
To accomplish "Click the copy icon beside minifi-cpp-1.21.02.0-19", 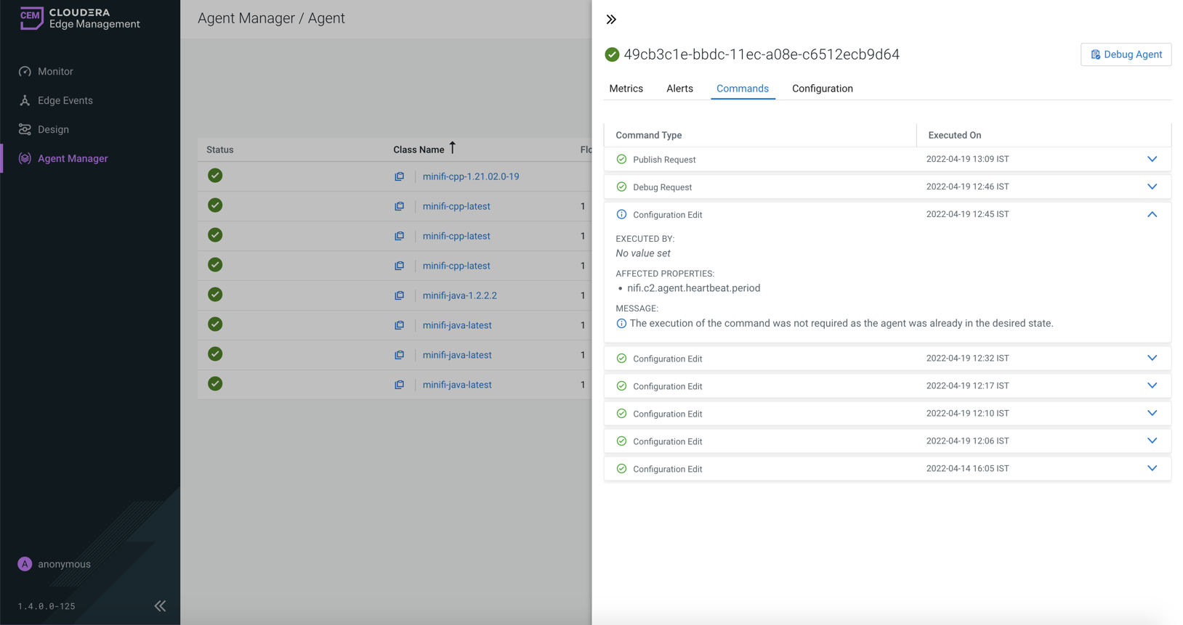I will click(x=399, y=176).
